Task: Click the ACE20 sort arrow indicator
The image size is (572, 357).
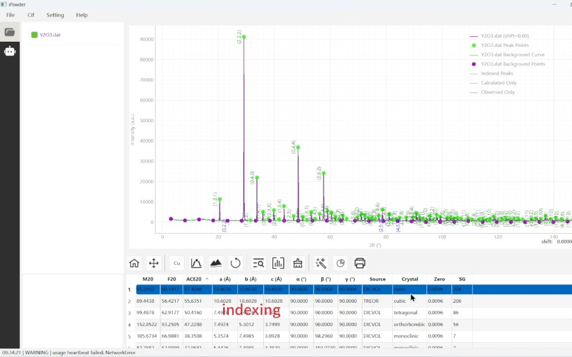Action: click(207, 279)
